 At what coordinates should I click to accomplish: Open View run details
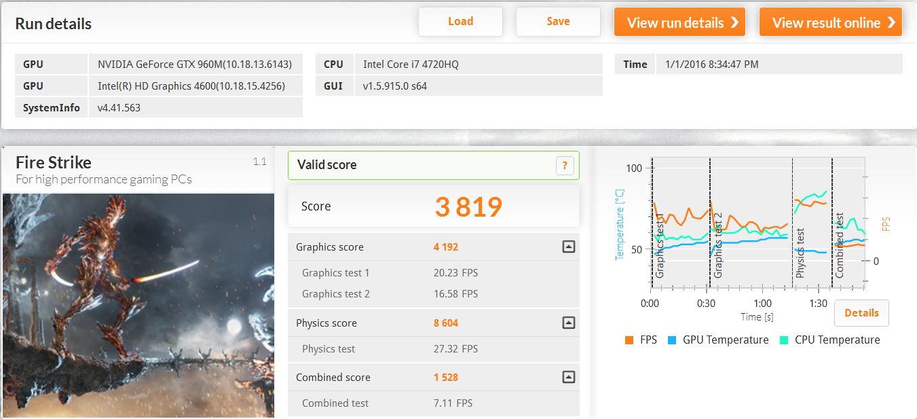pyautogui.click(x=679, y=22)
